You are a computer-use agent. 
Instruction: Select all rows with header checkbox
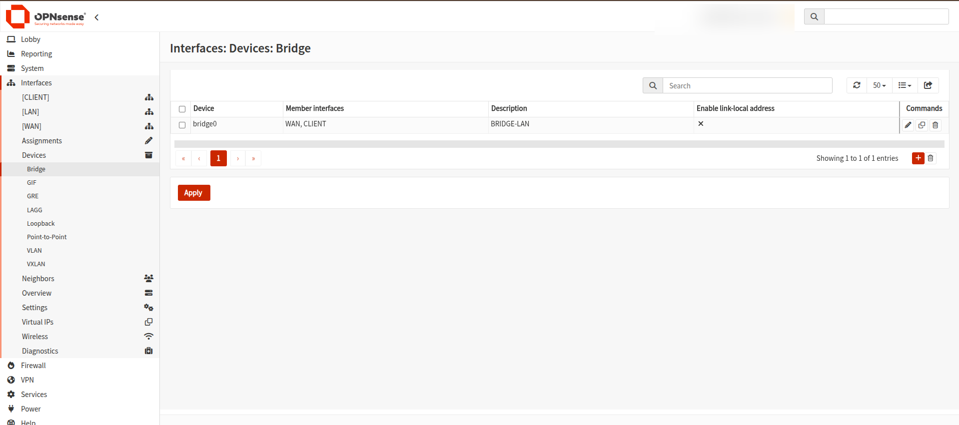(x=182, y=109)
